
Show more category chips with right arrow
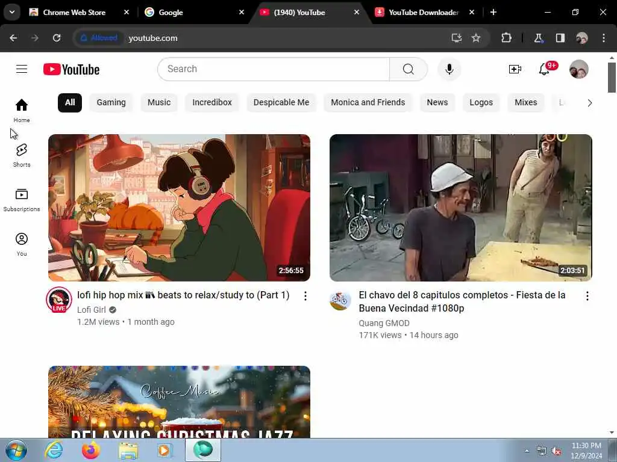589,103
